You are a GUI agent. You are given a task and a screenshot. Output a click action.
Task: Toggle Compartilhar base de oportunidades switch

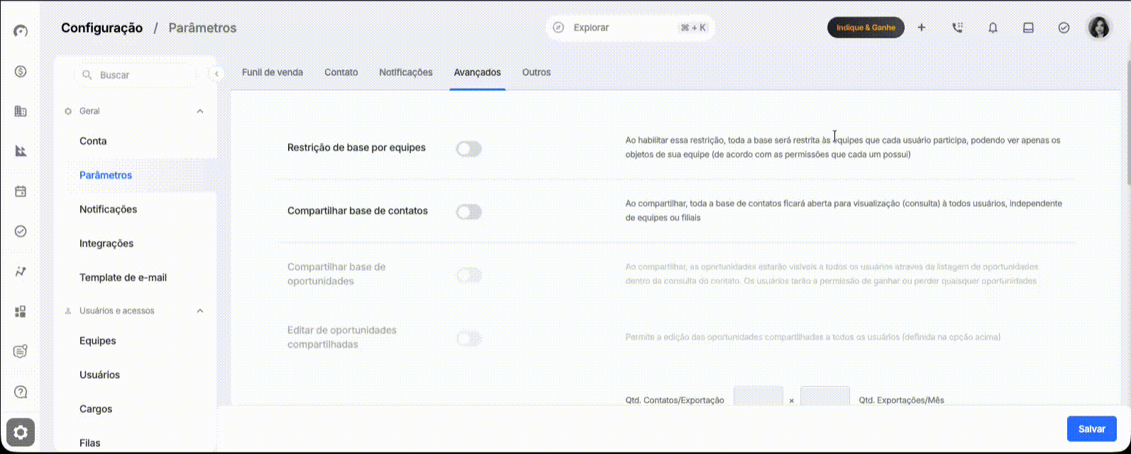pyautogui.click(x=469, y=275)
